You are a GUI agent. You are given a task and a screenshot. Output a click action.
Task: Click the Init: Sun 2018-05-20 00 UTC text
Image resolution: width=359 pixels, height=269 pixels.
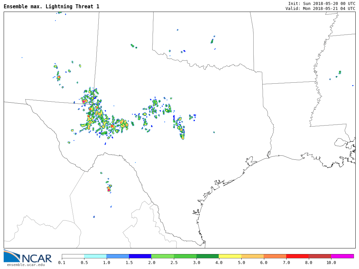click(321, 4)
